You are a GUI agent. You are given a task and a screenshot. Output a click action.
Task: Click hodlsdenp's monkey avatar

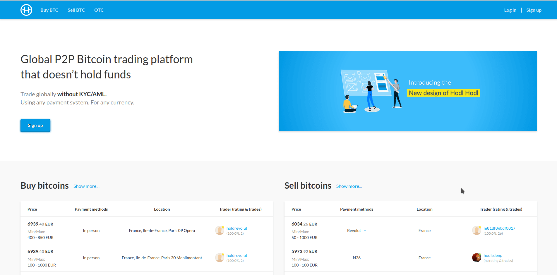(477, 257)
